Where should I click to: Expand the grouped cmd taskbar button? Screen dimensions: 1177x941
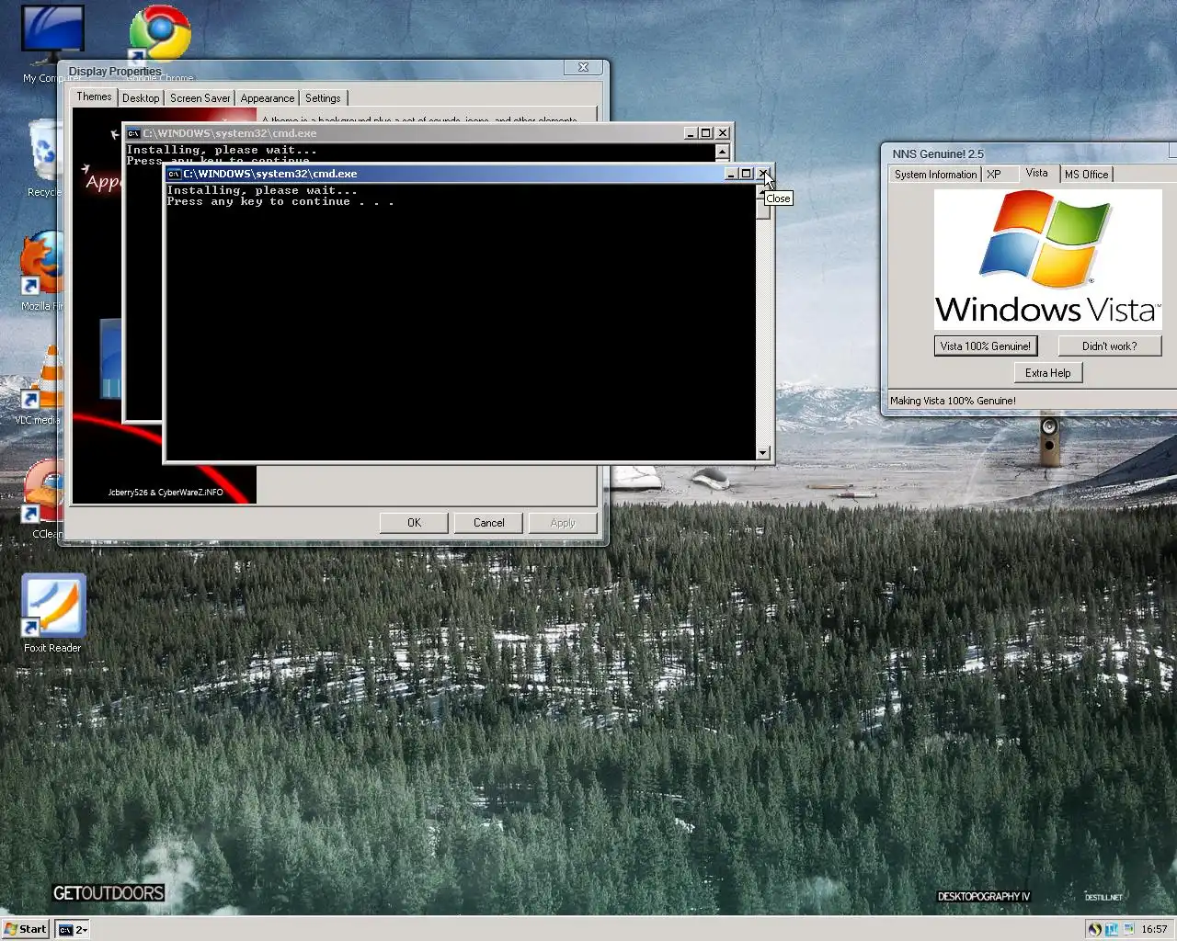click(72, 929)
